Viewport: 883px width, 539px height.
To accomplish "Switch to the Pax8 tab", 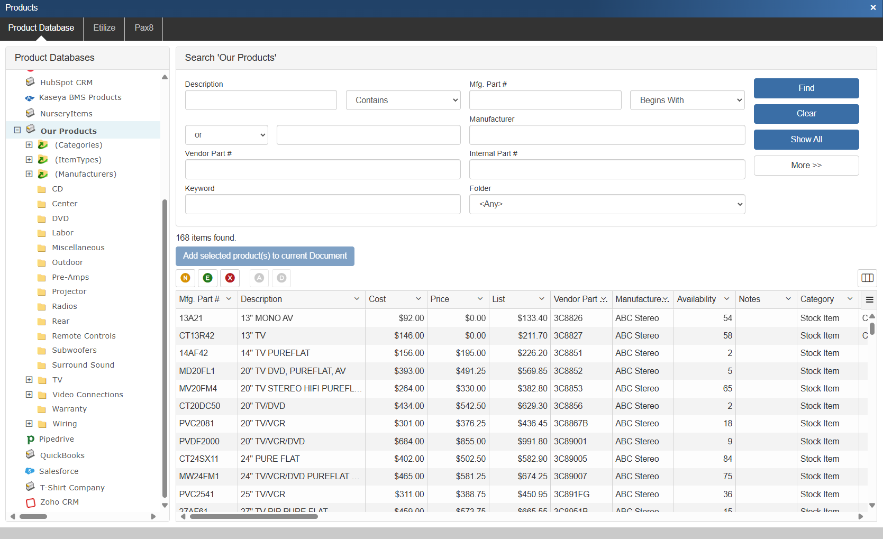I will 144,28.
